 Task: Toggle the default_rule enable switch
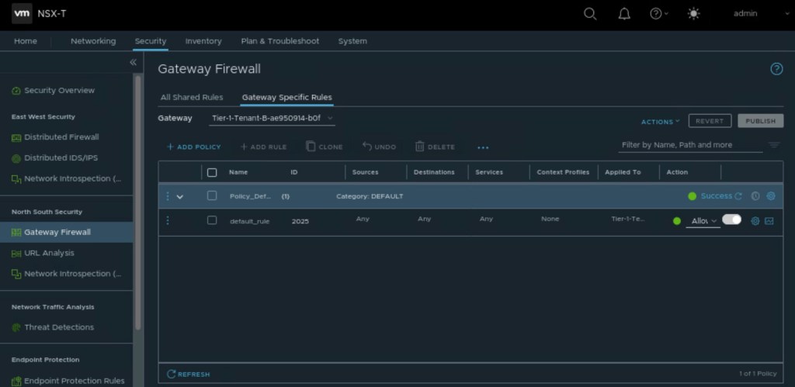click(731, 220)
